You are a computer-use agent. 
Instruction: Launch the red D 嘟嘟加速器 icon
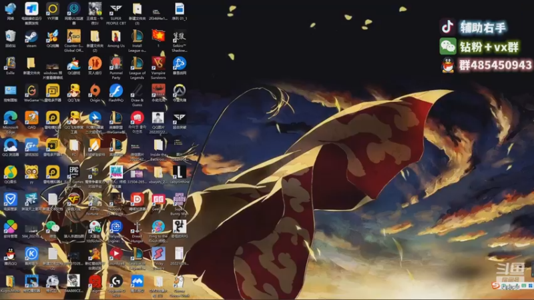[138, 200]
